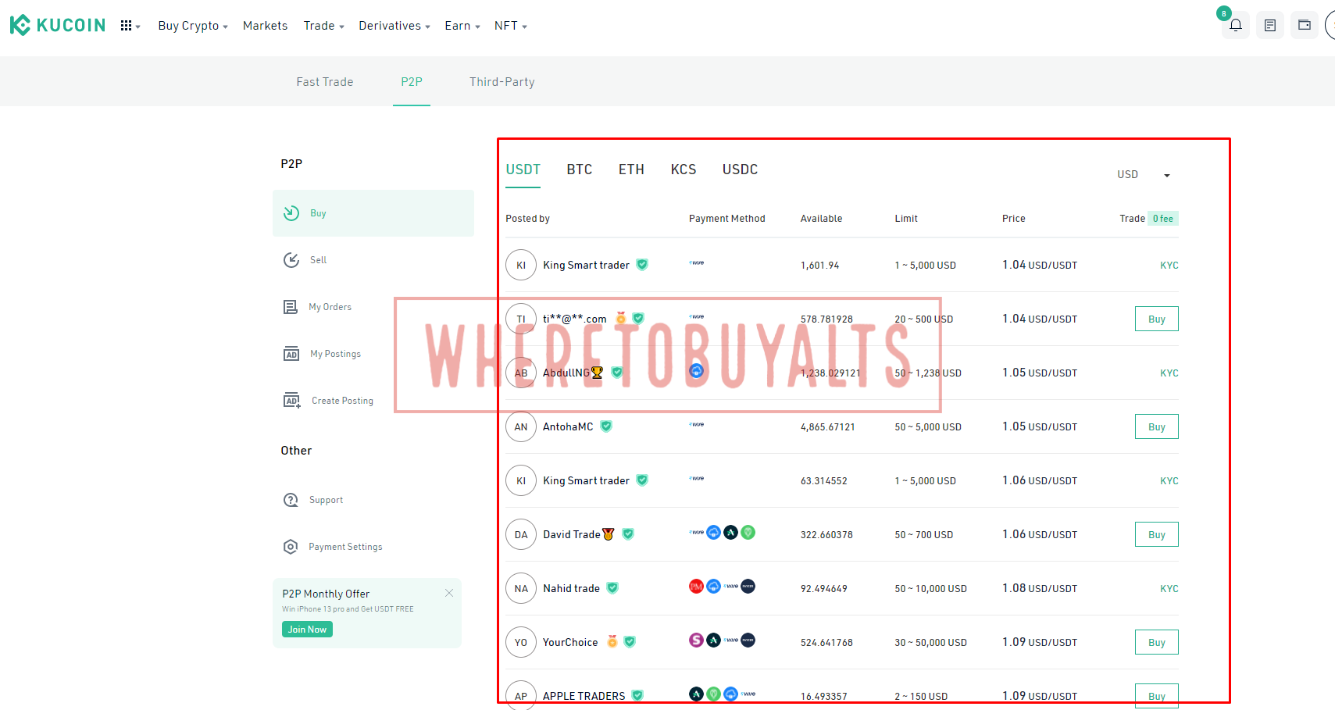Click the Support question icon
The height and width of the screenshot is (710, 1335).
(291, 500)
